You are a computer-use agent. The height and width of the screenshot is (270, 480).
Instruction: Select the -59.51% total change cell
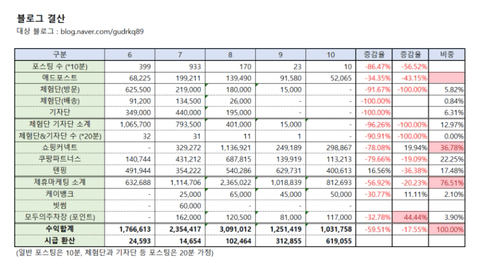(374, 229)
